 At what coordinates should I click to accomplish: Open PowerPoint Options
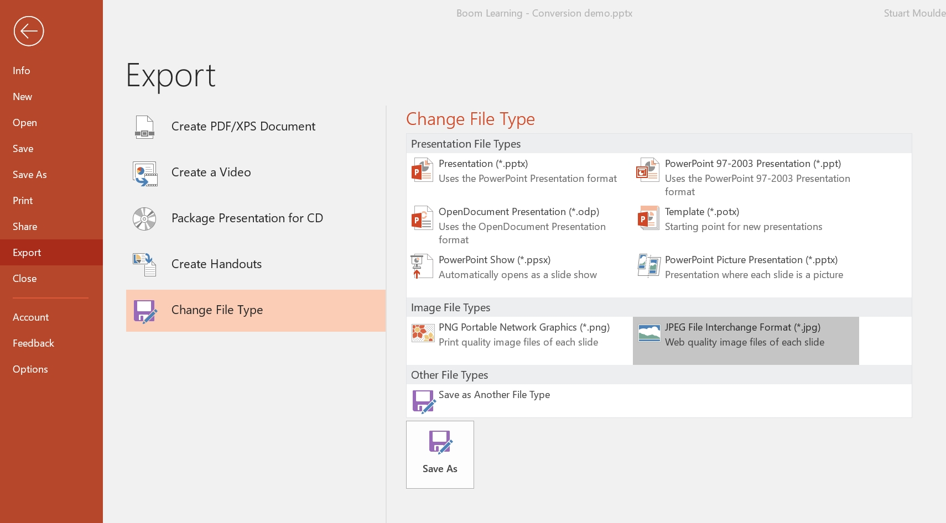point(51,369)
